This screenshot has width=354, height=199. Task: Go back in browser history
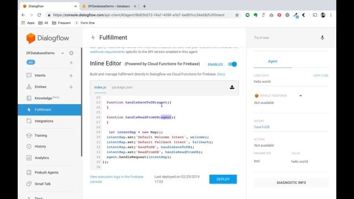(x=23, y=15)
